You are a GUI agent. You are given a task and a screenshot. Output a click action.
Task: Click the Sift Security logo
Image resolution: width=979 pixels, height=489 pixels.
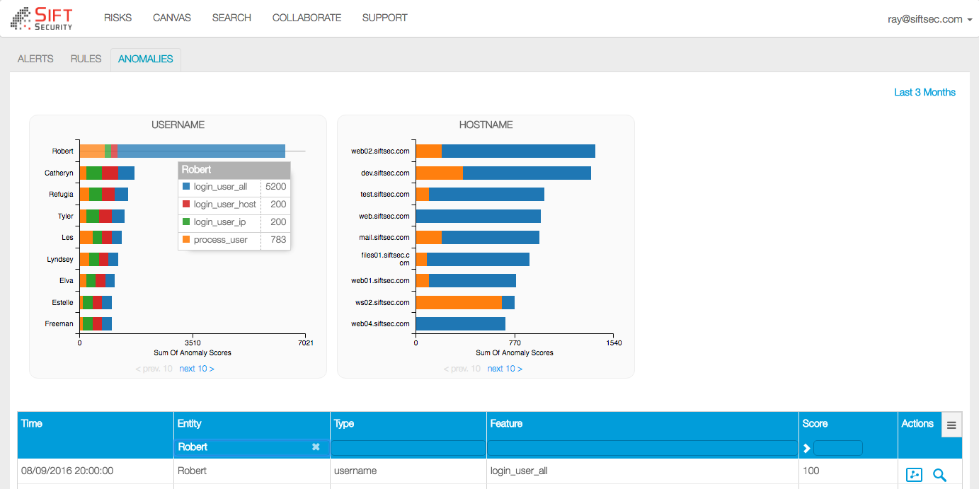[x=41, y=18]
